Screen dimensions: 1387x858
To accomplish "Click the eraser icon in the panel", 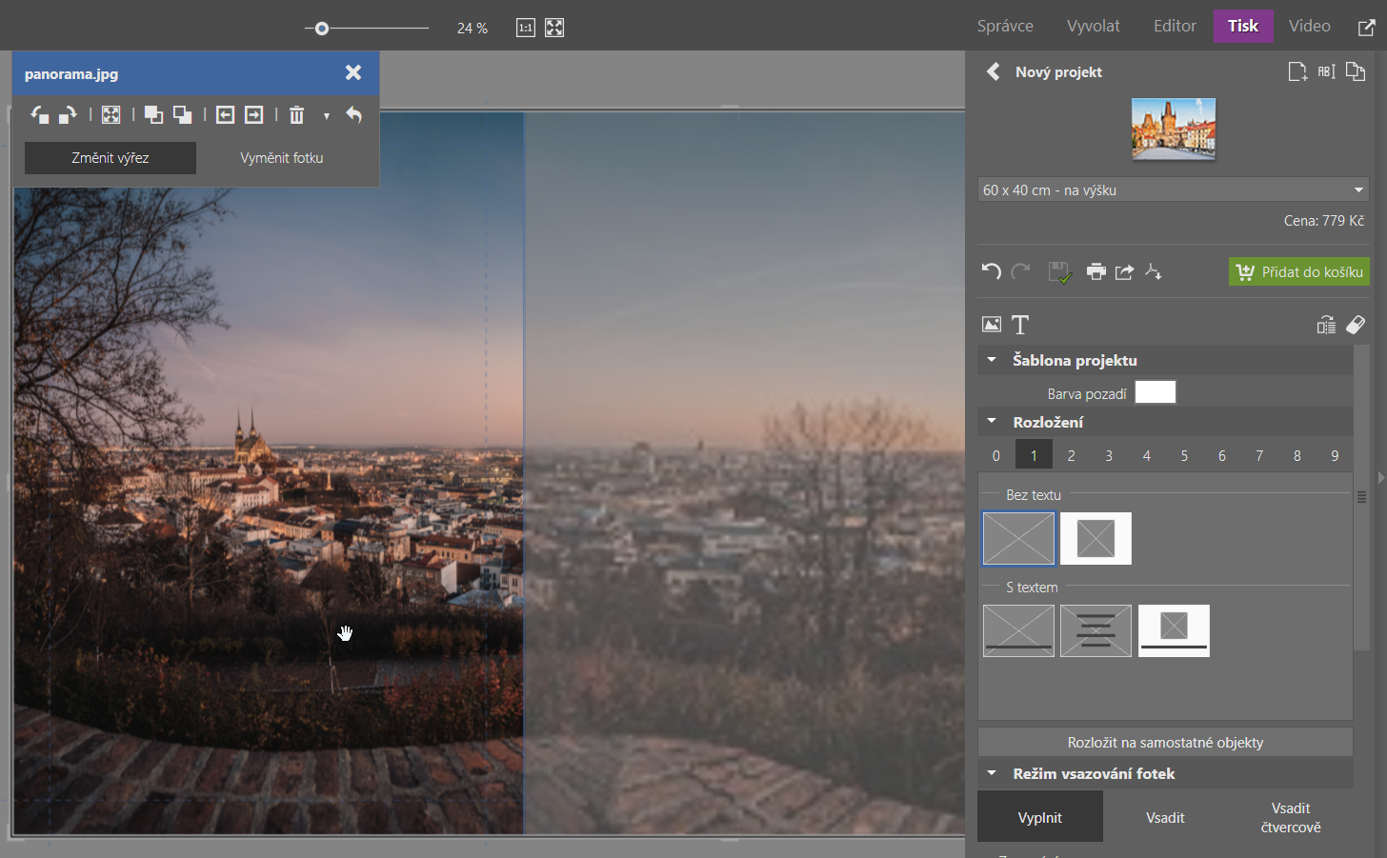I will [x=1356, y=325].
